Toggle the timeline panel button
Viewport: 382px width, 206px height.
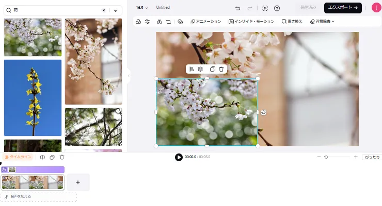[x=19, y=157]
